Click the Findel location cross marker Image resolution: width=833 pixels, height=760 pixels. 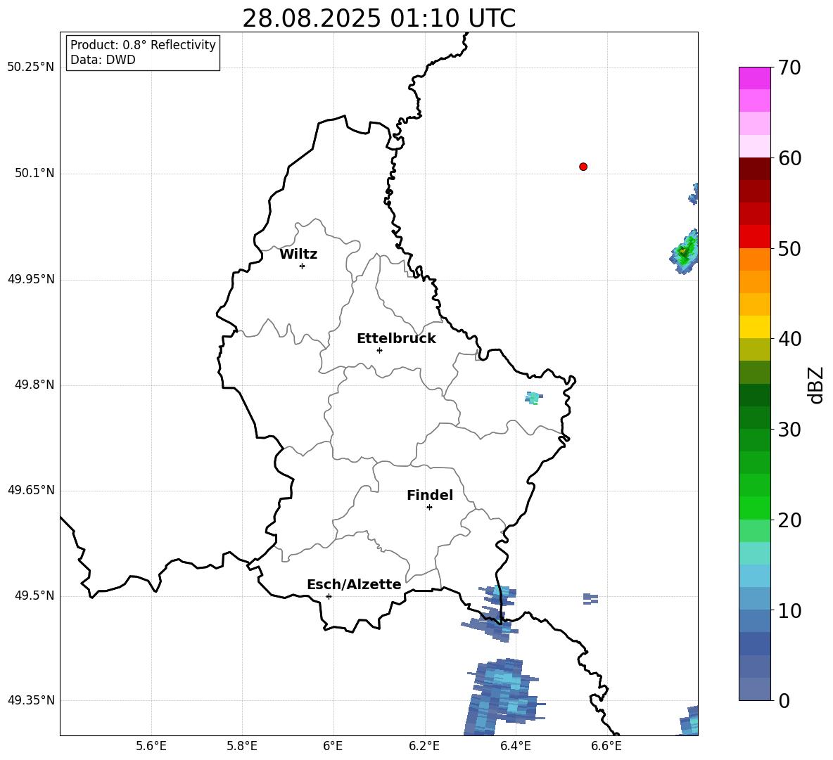point(429,508)
